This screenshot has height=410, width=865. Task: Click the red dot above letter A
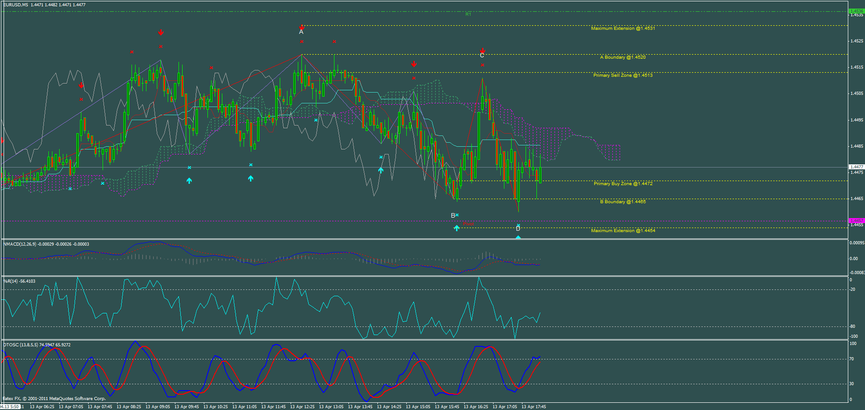coord(302,25)
